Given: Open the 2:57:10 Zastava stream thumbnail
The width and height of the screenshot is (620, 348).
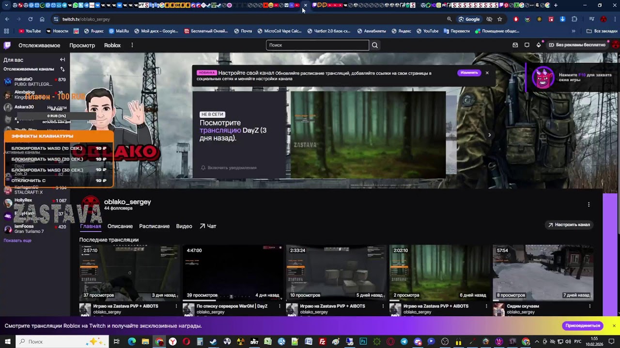Looking at the screenshot, I should [x=129, y=273].
